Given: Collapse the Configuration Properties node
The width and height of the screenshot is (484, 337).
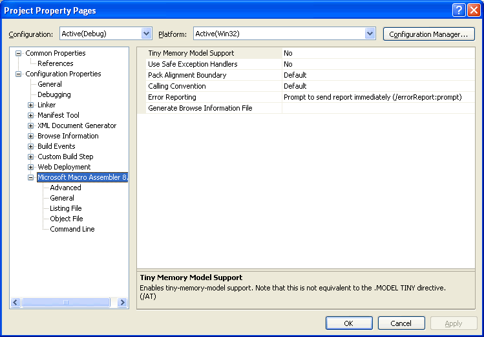Looking at the screenshot, I should [x=19, y=74].
